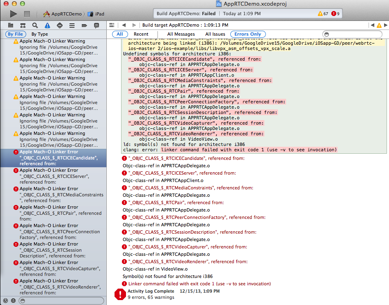Click 'Build target AppRTCDemo' jump bar item
This screenshot has height=305, width=389.
pyautogui.click(x=185, y=25)
